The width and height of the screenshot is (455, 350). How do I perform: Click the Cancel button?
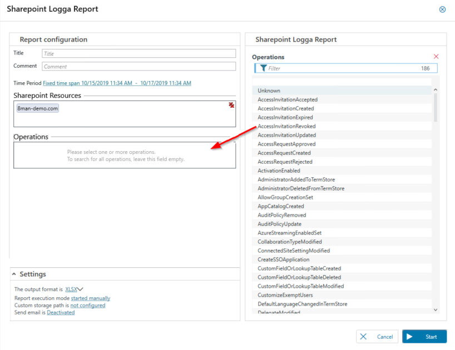click(377, 337)
